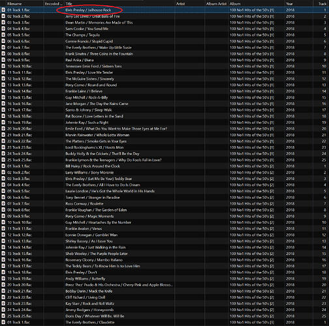Click file icon of Claudette row

[3, 323]
